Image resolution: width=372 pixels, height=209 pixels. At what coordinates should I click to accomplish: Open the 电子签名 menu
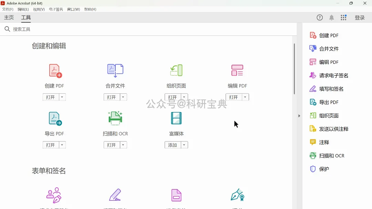[56, 9]
